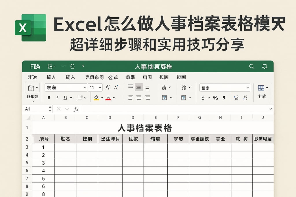Image resolution: width=296 pixels, height=197 pixels.
Task: Open the search icon in title bar
Action: [x=251, y=66]
